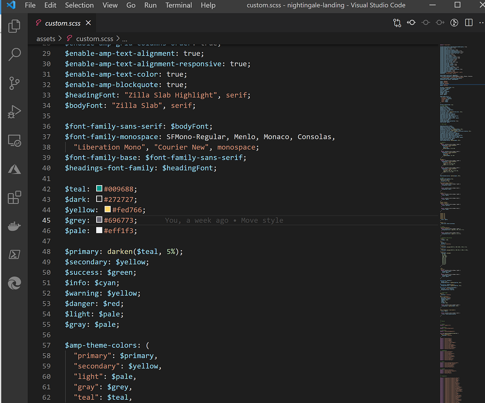Click the $yellow color swatch on line 44
Image resolution: width=485 pixels, height=403 pixels.
click(107, 209)
